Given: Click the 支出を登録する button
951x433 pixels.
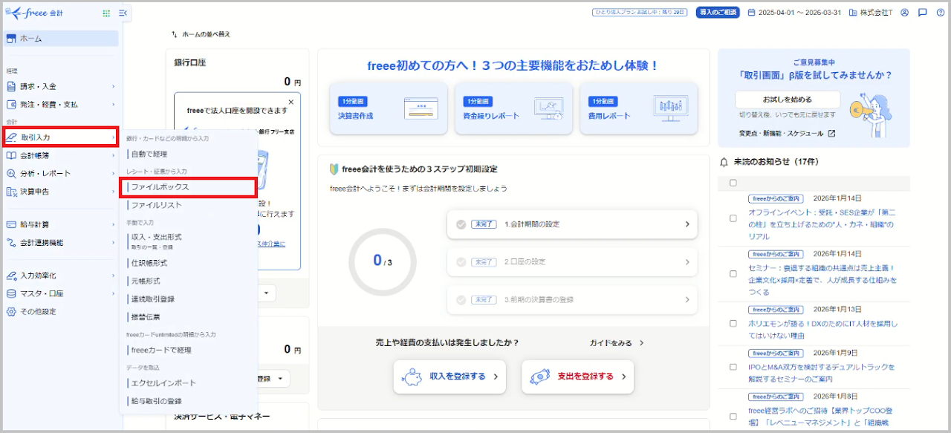Looking at the screenshot, I should click(577, 377).
